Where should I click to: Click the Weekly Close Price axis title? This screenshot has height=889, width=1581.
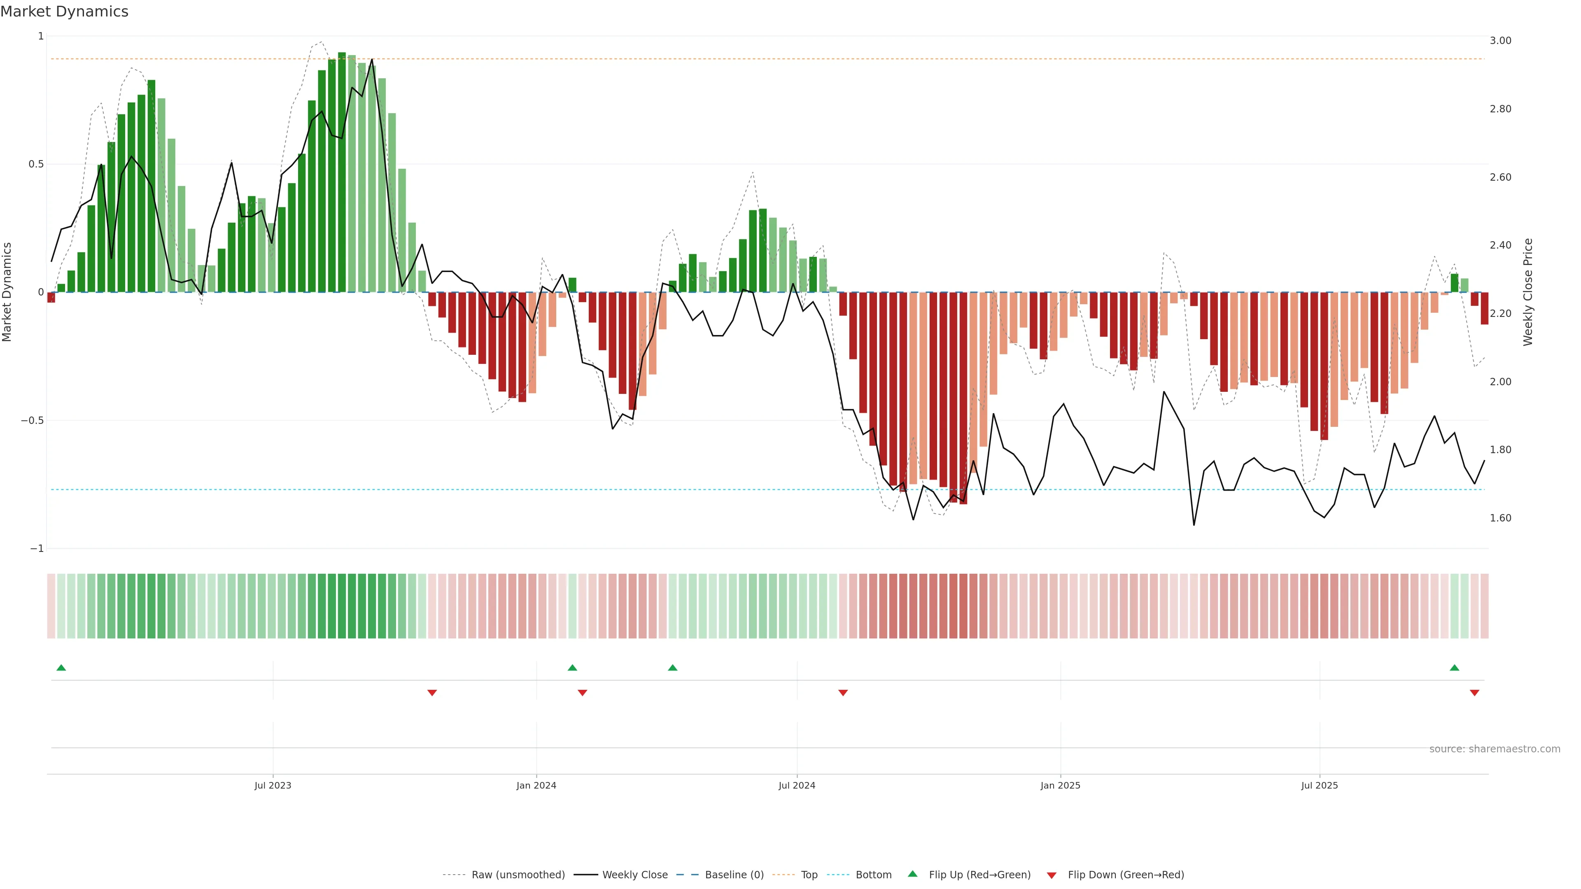(1527, 292)
